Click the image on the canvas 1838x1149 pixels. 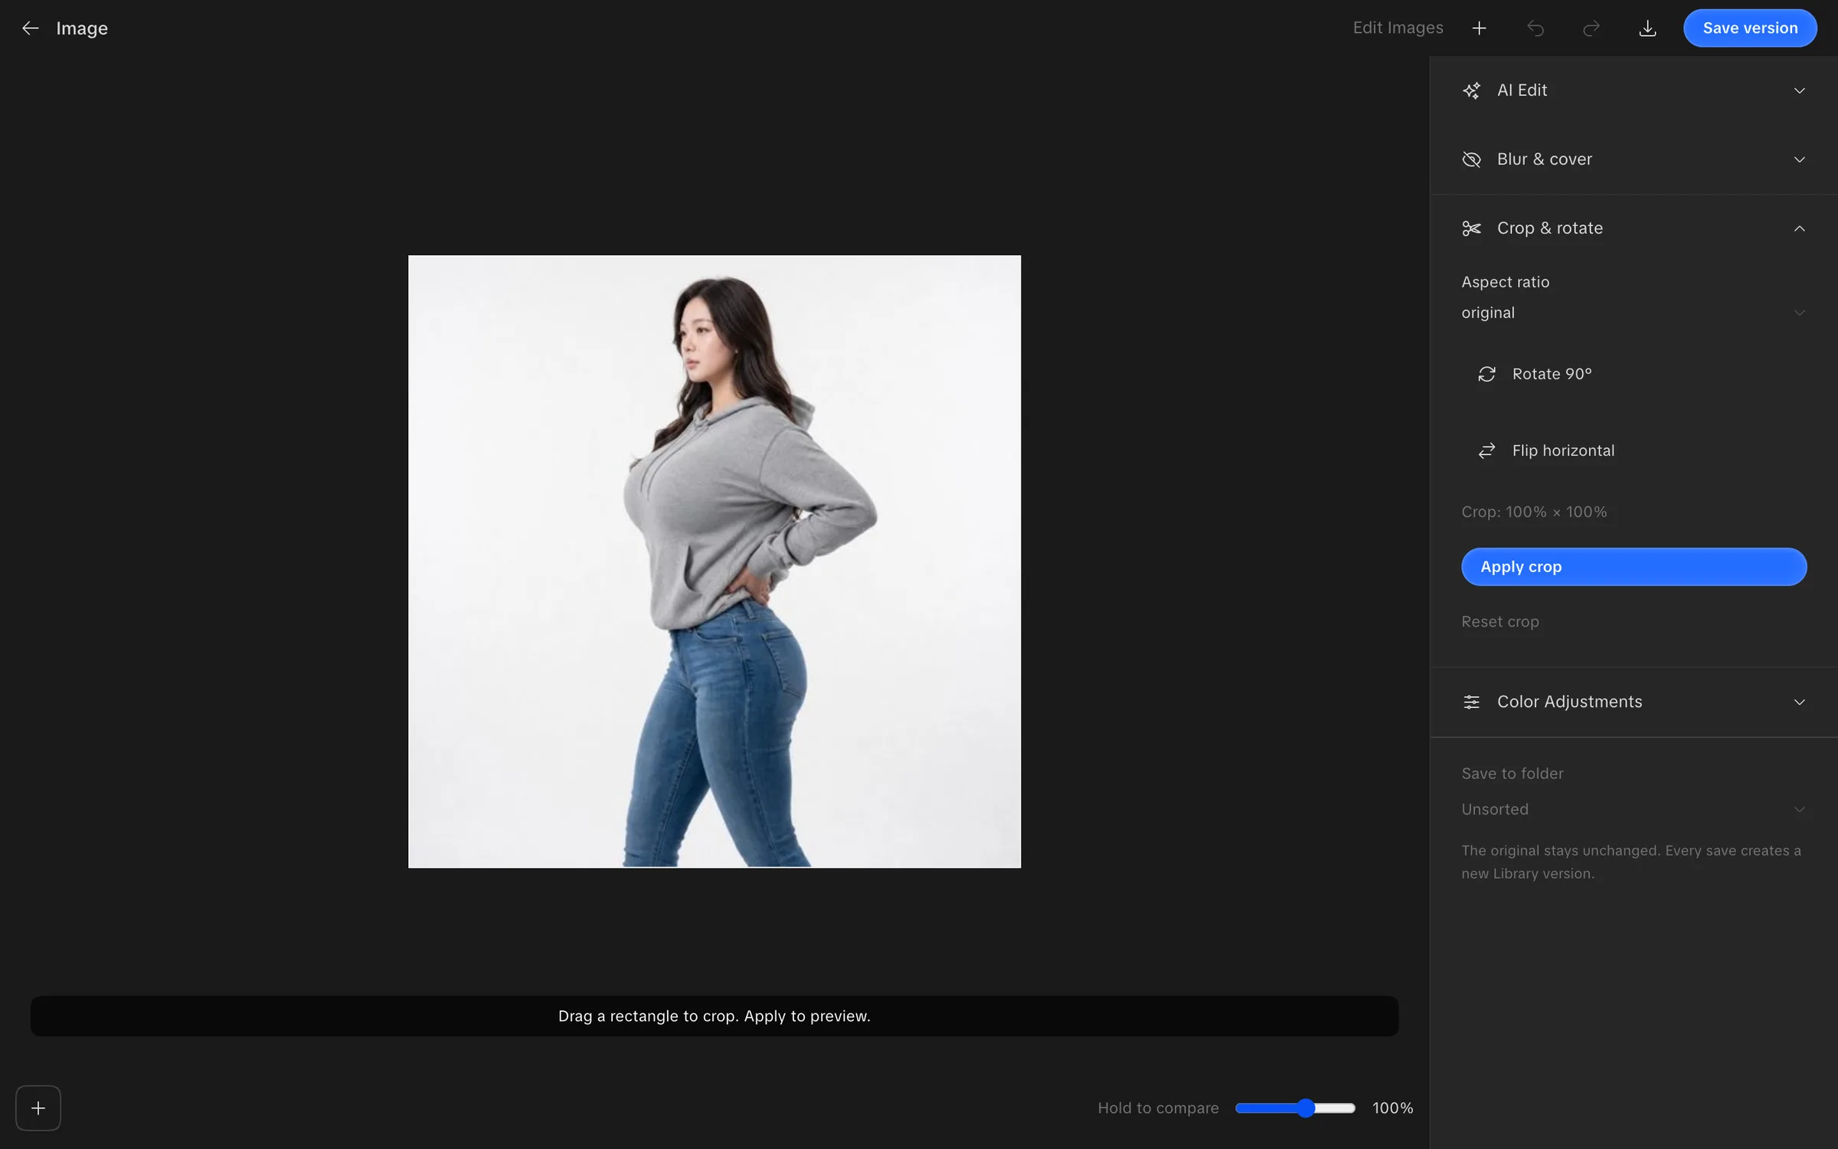714,561
